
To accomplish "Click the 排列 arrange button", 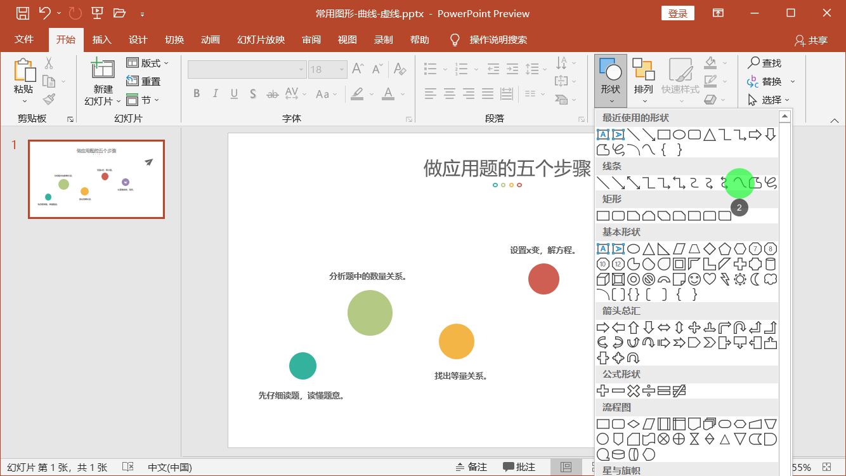I will click(643, 81).
